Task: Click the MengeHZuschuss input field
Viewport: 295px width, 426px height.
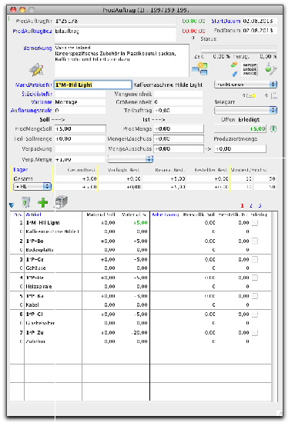Action: pyautogui.click(x=179, y=139)
